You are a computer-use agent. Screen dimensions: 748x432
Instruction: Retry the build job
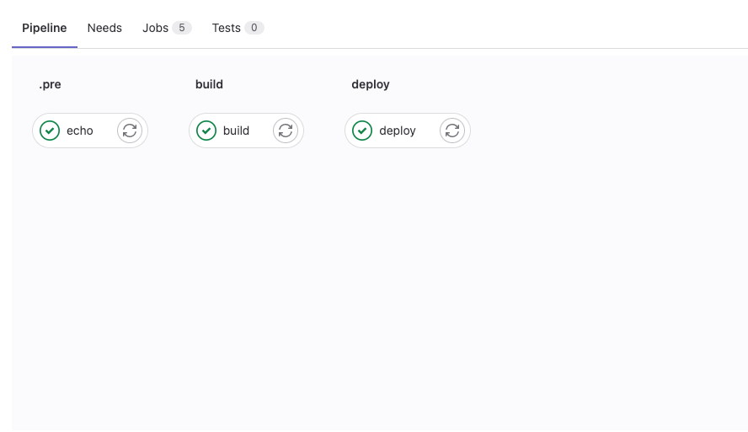tap(286, 131)
